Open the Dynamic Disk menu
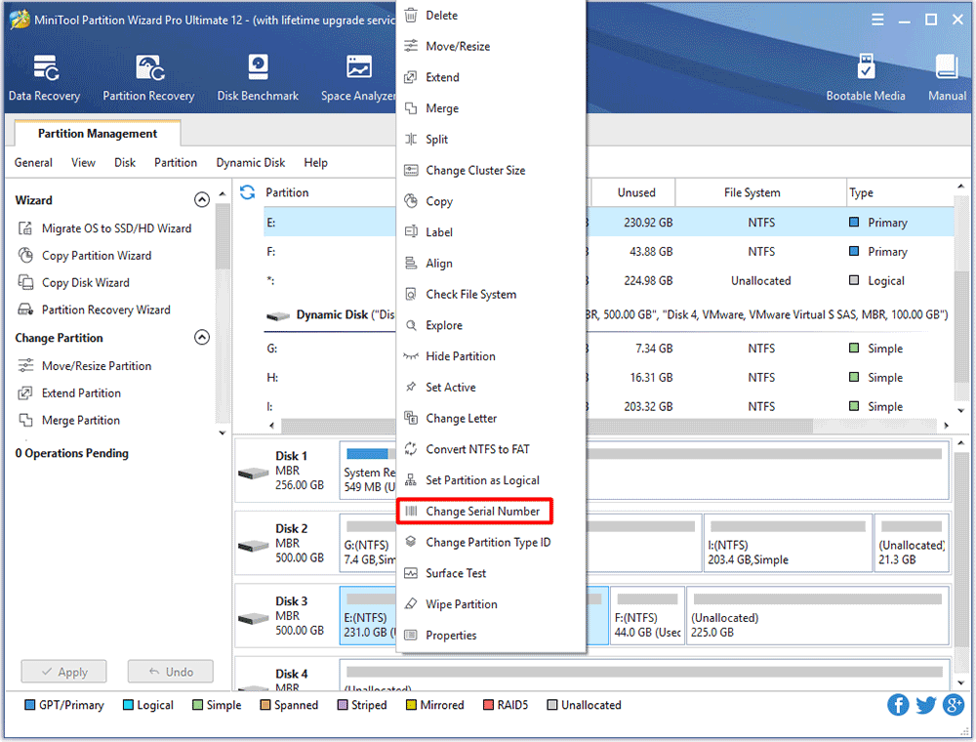 coord(250,162)
